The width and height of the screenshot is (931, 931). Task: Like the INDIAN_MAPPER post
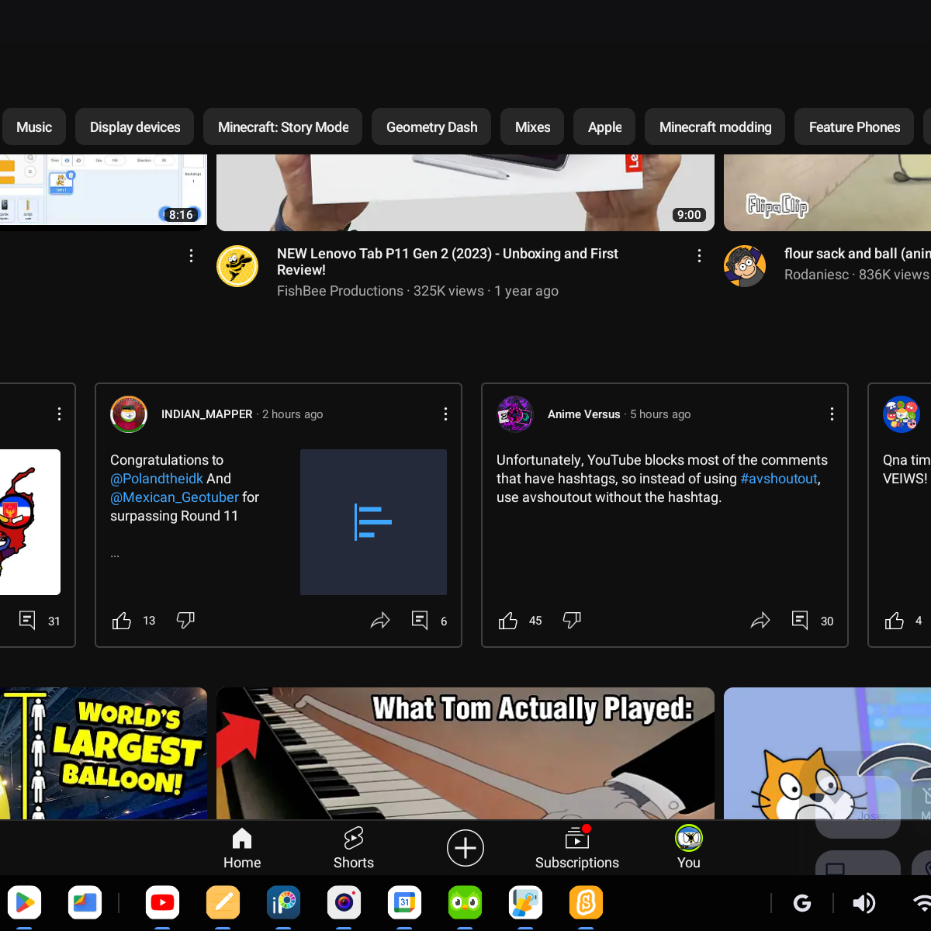[x=122, y=621]
